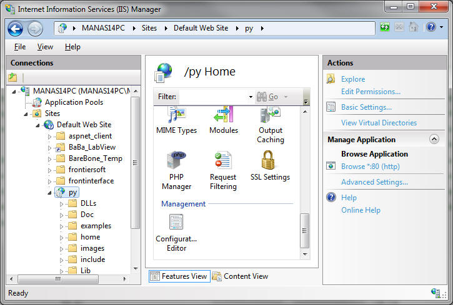The height and width of the screenshot is (305, 453).
Task: Click the IIS Manager title bar icon
Action: click(10, 9)
